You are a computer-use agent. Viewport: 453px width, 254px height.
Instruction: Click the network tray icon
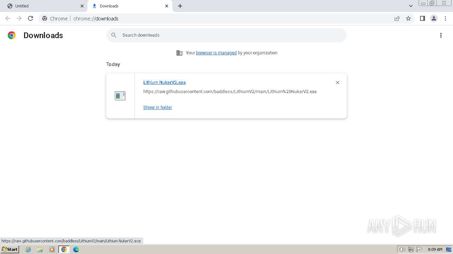coord(411,249)
